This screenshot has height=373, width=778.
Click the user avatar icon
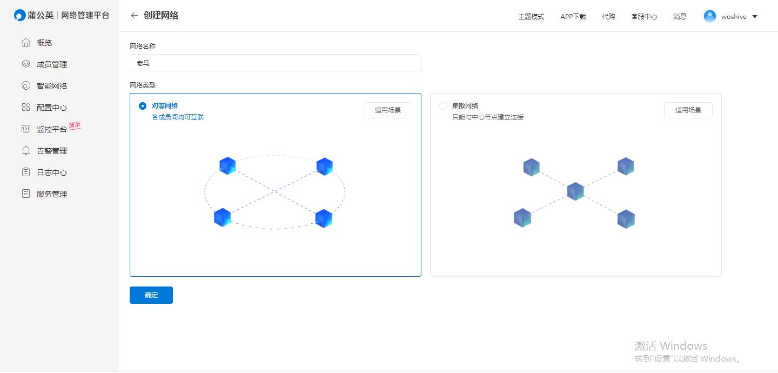point(709,16)
